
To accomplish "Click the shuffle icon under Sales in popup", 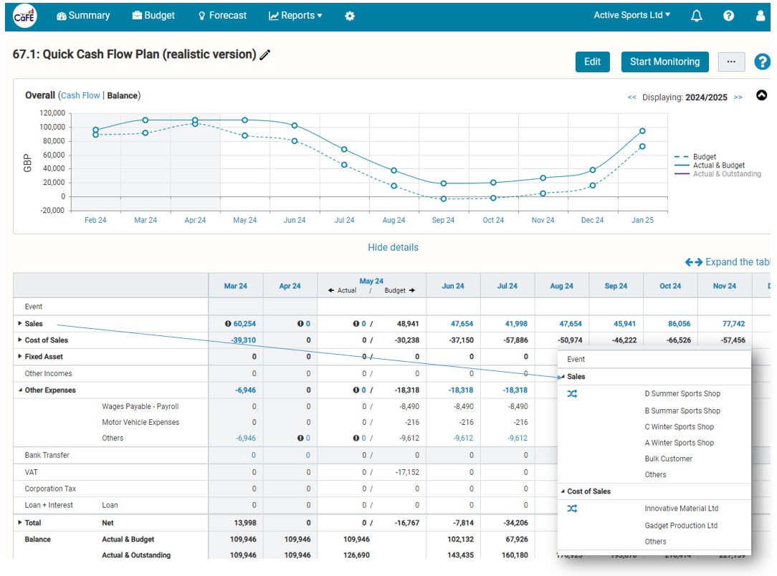I will 572,394.
